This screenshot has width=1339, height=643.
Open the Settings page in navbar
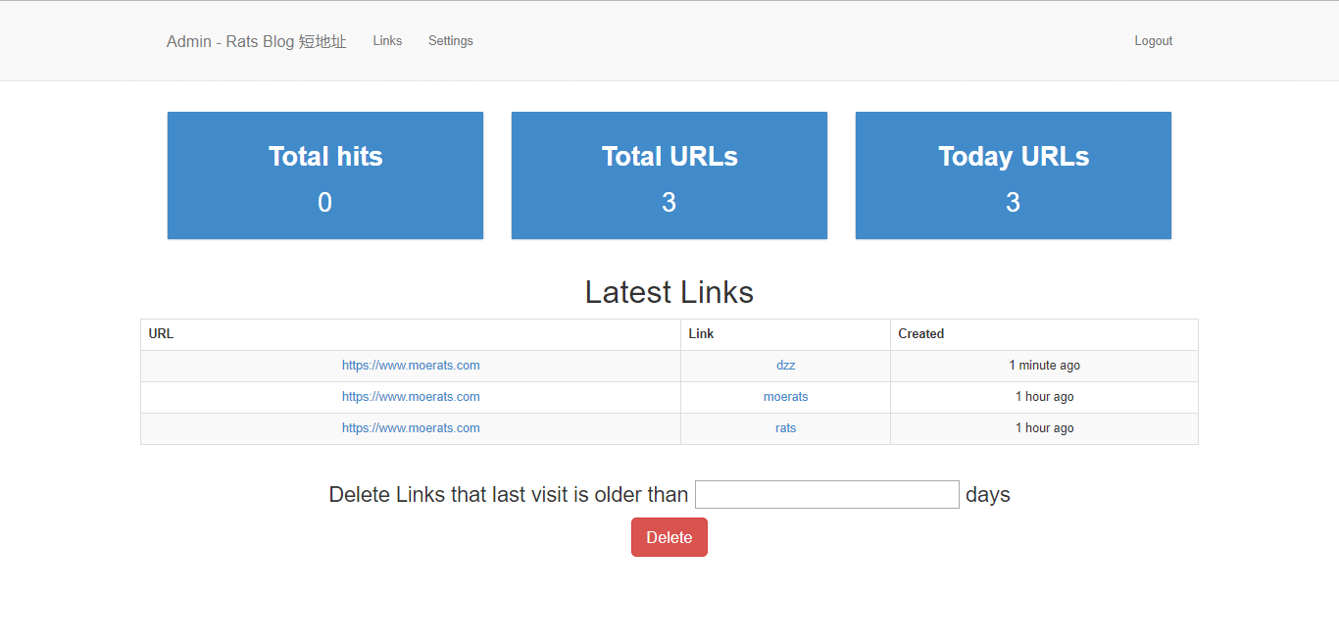[450, 41]
